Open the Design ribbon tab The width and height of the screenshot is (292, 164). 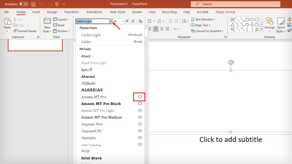tap(52, 12)
